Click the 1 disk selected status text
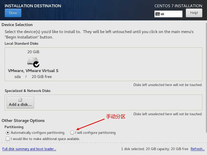 (154, 149)
